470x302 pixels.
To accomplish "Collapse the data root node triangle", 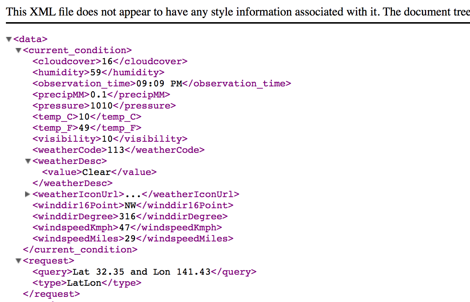I will (9, 39).
